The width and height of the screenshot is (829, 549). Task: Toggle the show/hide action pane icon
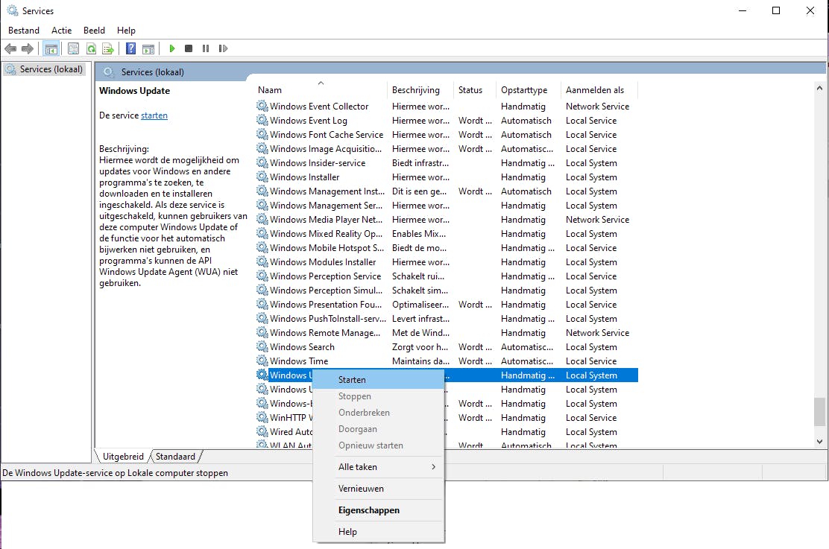point(148,48)
